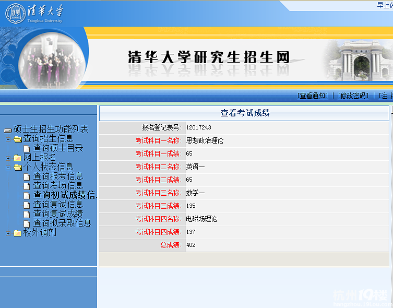Click subject name 英语一
The height and width of the screenshot is (308, 393).
[x=195, y=167]
